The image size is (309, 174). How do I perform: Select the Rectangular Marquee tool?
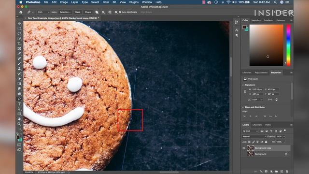tap(19, 29)
